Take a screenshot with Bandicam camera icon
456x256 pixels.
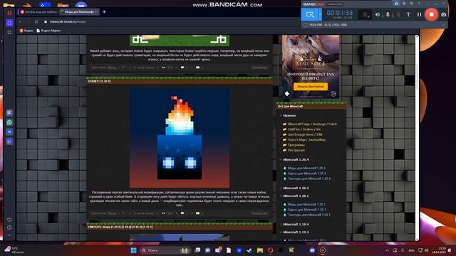[x=443, y=14]
